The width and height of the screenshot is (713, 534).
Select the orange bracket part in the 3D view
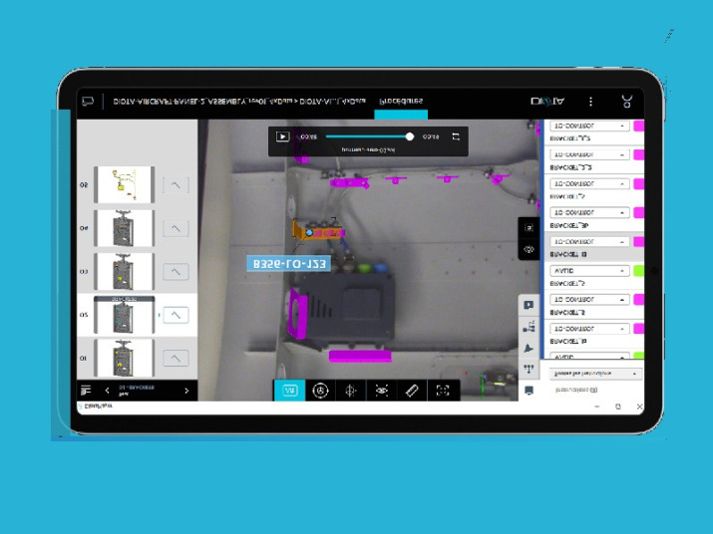(x=317, y=231)
